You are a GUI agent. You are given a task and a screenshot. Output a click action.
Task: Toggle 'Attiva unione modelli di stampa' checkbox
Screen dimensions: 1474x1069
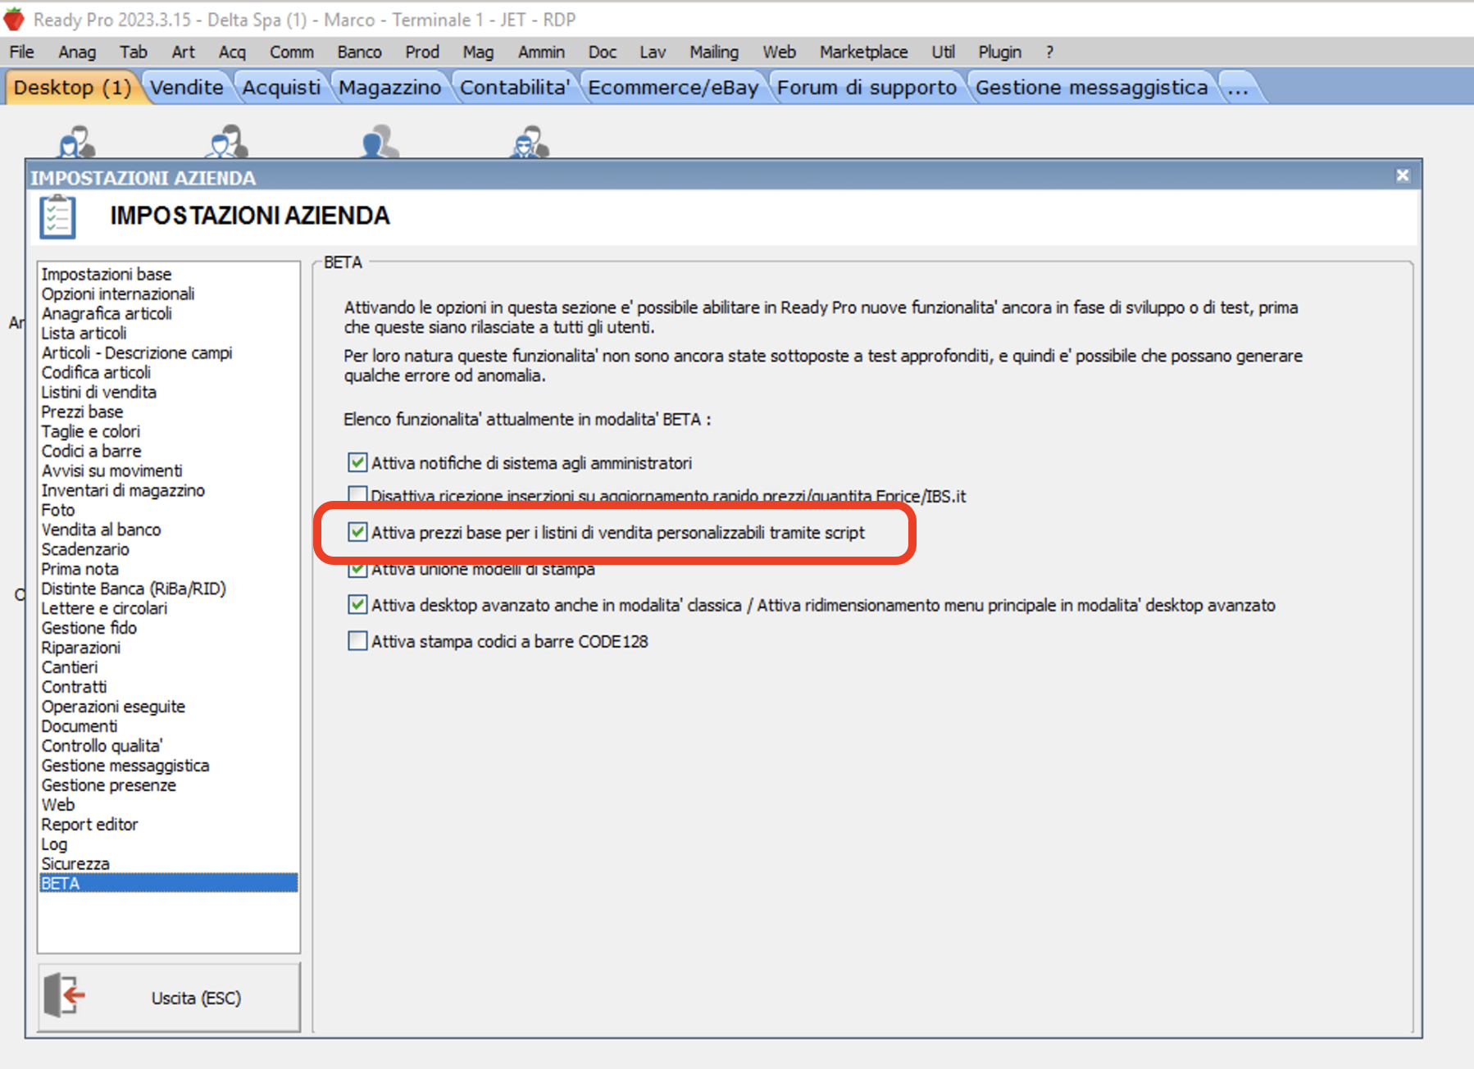click(x=357, y=568)
